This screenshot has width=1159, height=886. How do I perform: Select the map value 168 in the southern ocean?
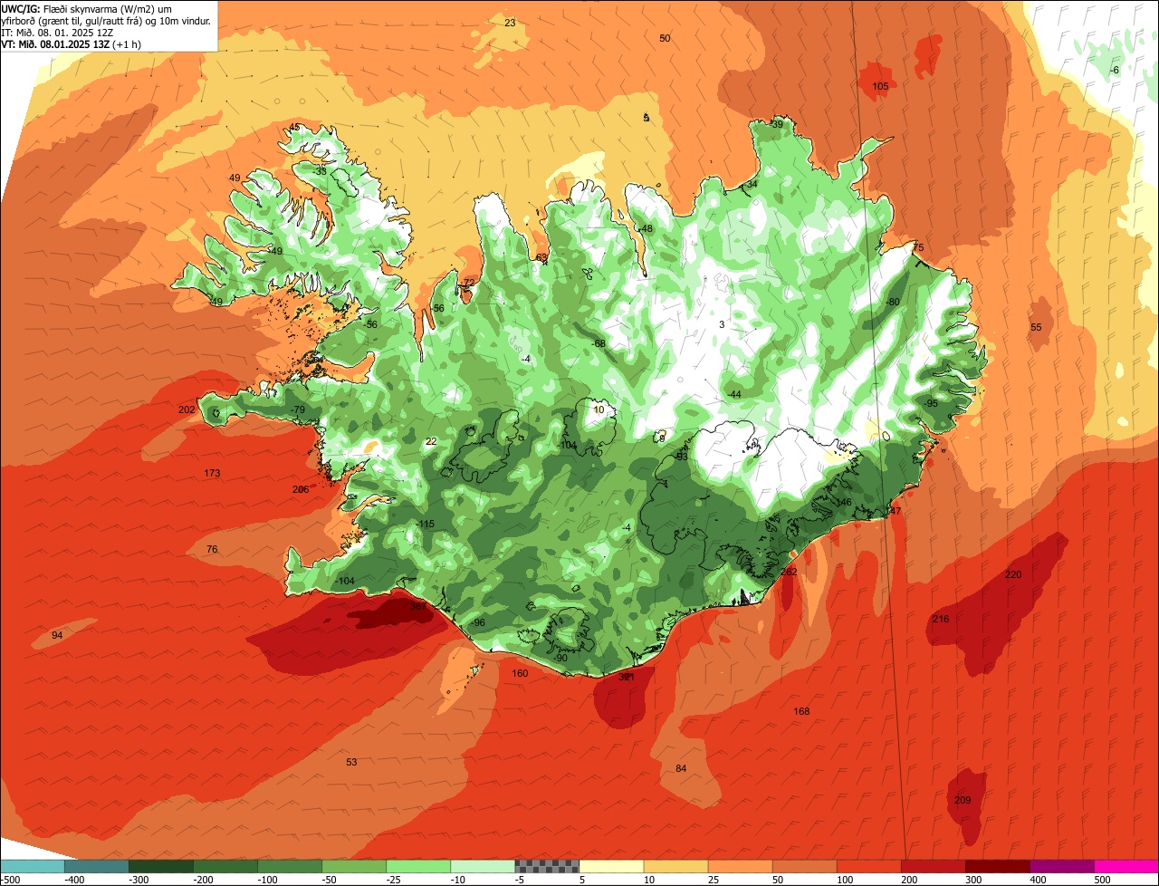point(801,711)
